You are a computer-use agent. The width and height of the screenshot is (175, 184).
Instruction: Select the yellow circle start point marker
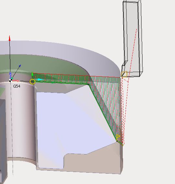(32, 81)
